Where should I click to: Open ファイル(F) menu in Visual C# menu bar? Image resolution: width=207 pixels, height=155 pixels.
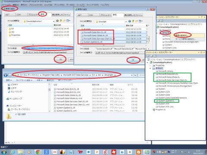coord(6,5)
